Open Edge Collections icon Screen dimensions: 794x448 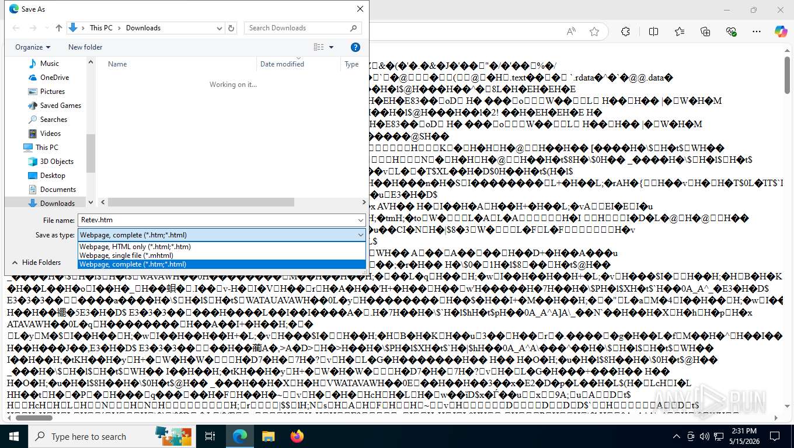click(705, 32)
